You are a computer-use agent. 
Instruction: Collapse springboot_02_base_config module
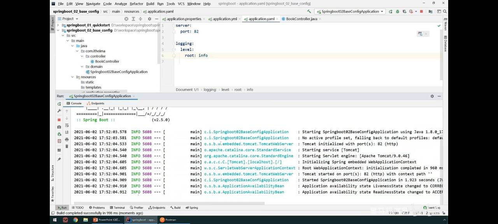[58, 30]
